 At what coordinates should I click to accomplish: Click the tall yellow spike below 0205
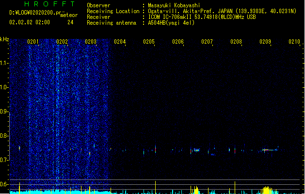pyautogui.click(x=155, y=187)
